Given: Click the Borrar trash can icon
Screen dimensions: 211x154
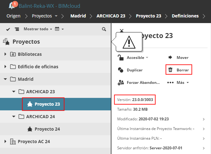Looking at the screenshot, I should pyautogui.click(x=170, y=70).
